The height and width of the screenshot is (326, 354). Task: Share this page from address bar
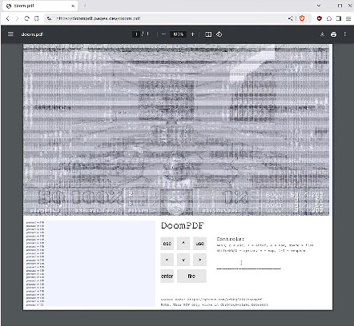tap(291, 18)
